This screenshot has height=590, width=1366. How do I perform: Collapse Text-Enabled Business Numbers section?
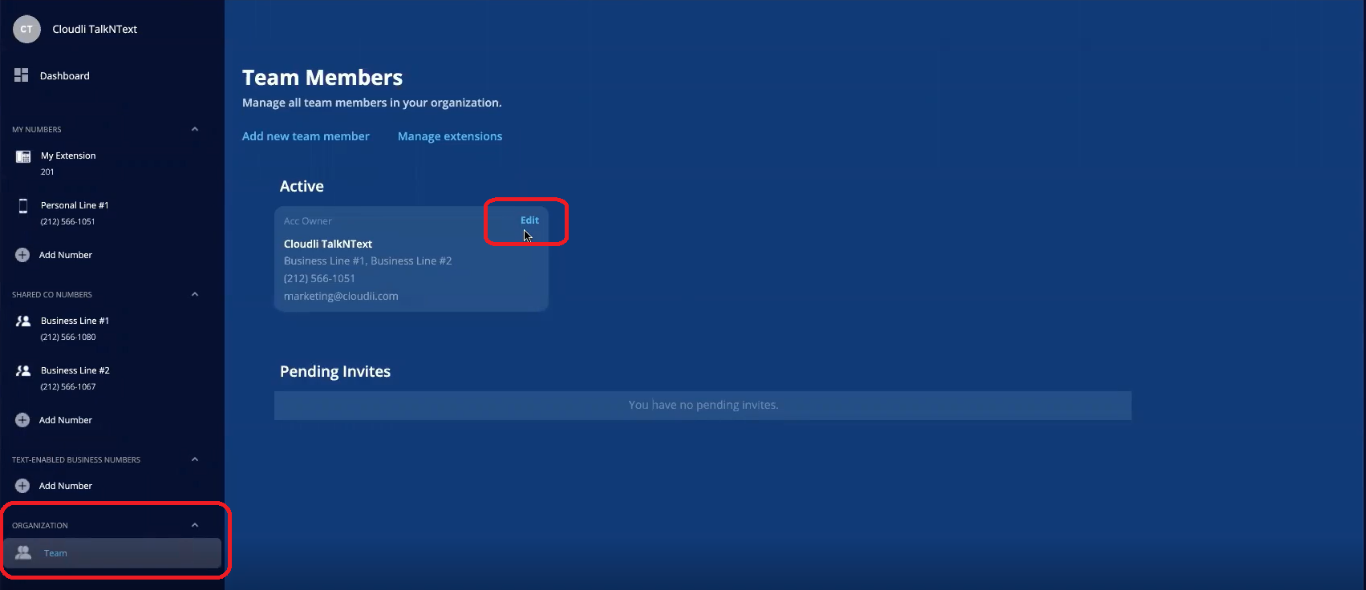pyautogui.click(x=195, y=459)
